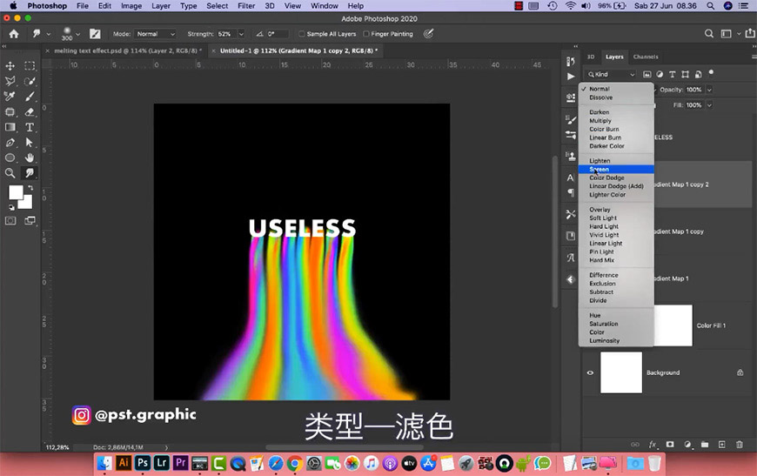Filter layers by adjustment type

(x=660, y=74)
